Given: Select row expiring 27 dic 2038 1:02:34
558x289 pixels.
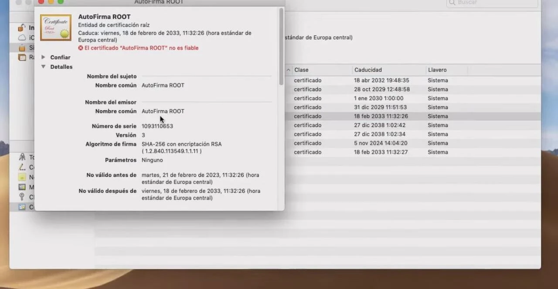Looking at the screenshot, I should [x=412, y=134].
